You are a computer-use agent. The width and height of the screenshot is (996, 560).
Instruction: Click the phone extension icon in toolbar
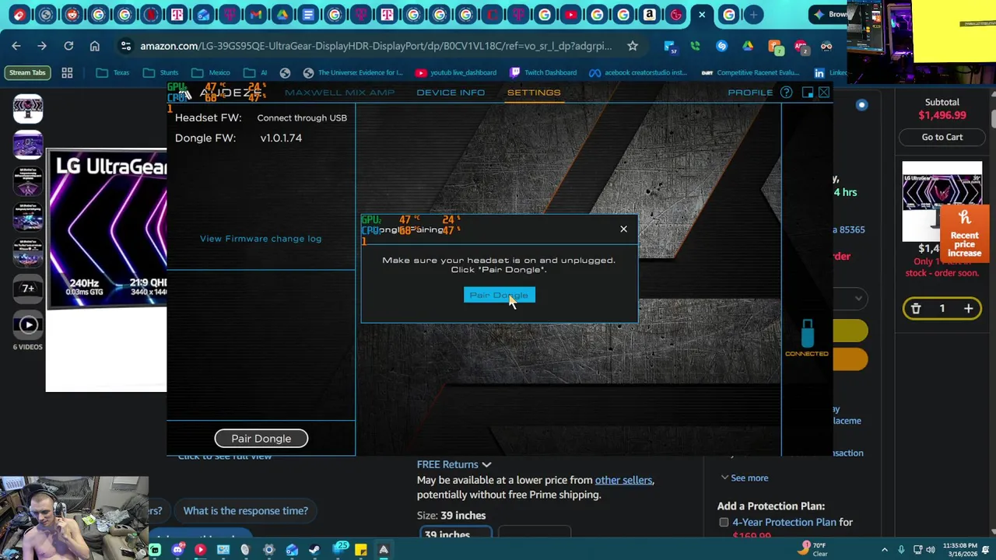(695, 46)
